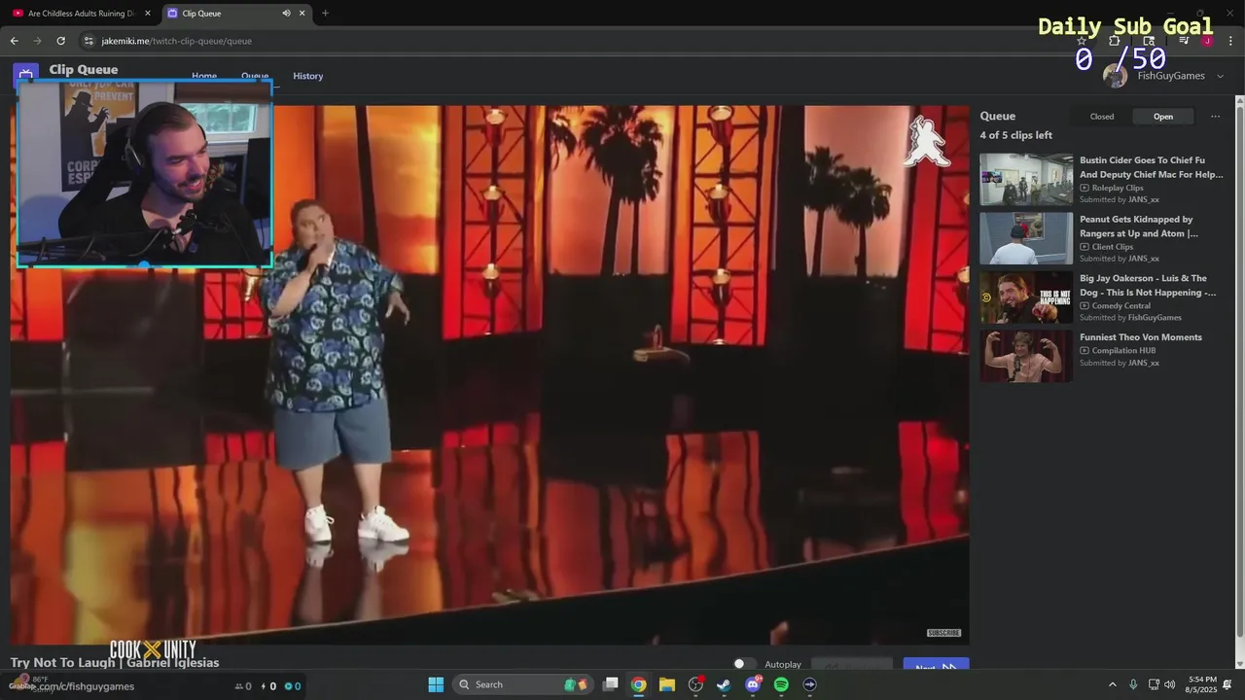Open Peanut Gets Kidnapped by Rangers clip title
The image size is (1245, 700).
[x=1139, y=227]
